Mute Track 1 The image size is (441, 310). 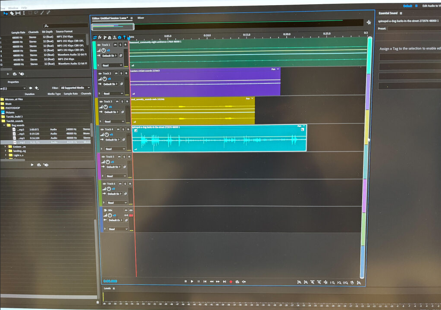point(115,45)
